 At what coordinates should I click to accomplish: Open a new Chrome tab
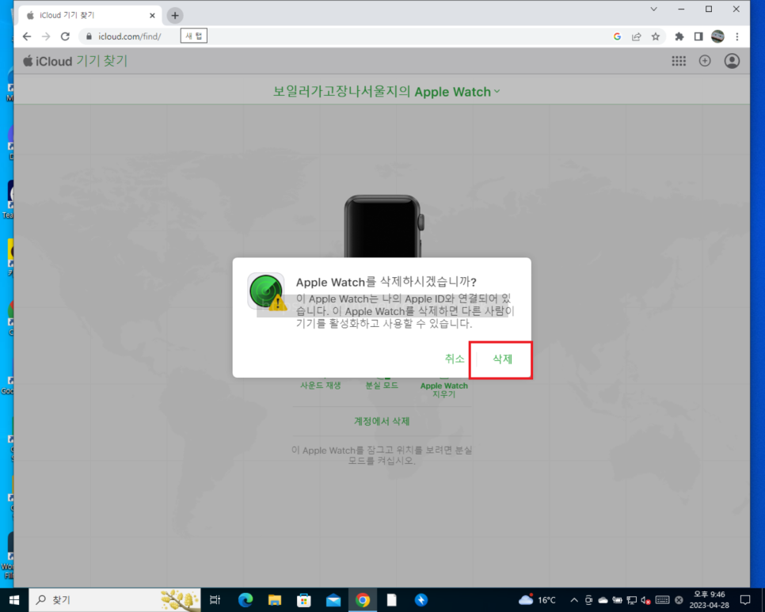click(175, 16)
